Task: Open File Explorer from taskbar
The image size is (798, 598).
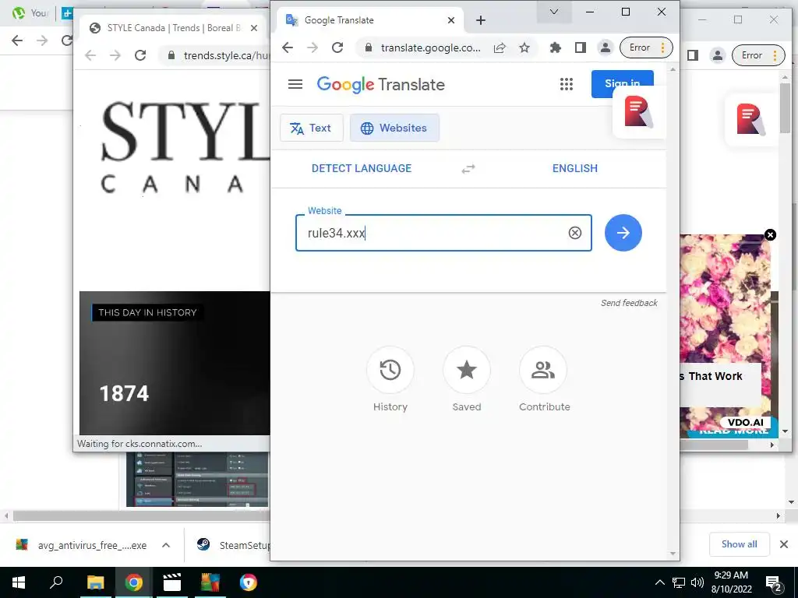Action: tap(95, 582)
